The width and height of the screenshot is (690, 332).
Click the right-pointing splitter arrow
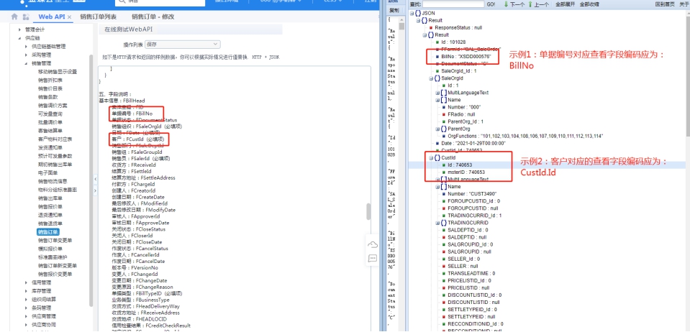point(96,190)
